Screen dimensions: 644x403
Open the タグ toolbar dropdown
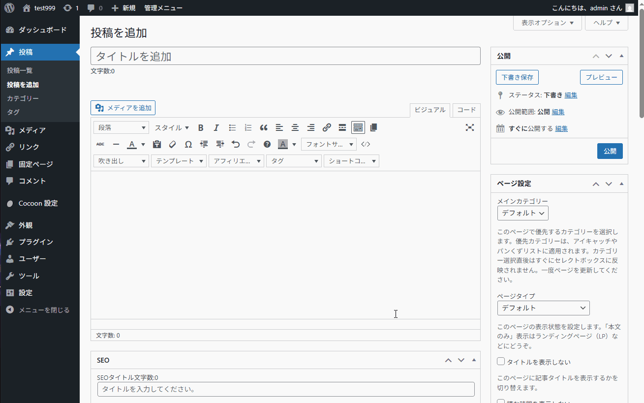point(294,161)
